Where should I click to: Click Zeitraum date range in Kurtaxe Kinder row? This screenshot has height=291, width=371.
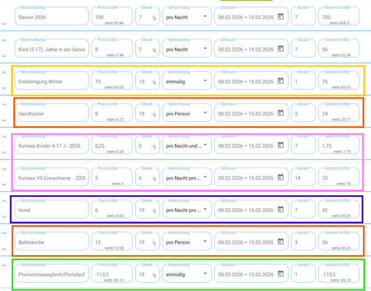[246, 146]
